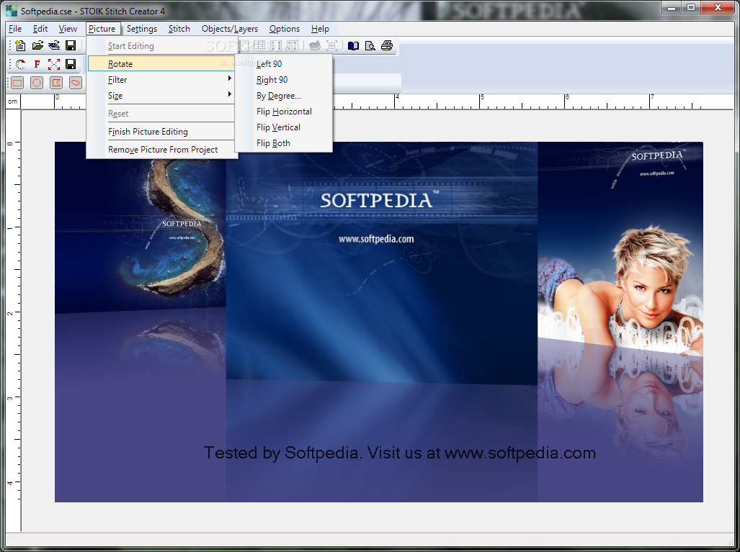740x552 pixels.
Task: Click the Softpedia picture on the canvas
Action: point(378,322)
